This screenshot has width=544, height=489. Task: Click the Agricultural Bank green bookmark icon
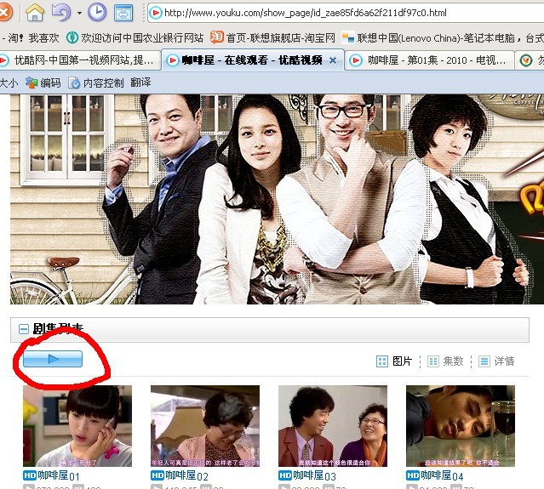click(x=72, y=37)
